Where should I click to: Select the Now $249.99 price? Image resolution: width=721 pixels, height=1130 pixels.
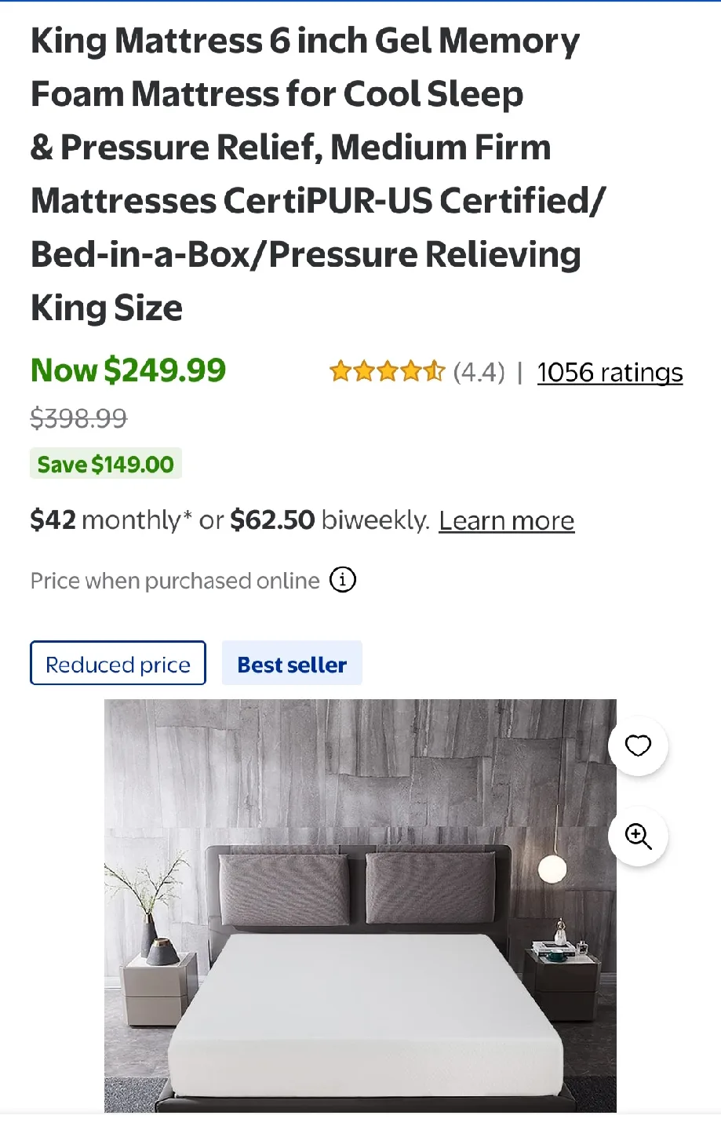tap(128, 370)
